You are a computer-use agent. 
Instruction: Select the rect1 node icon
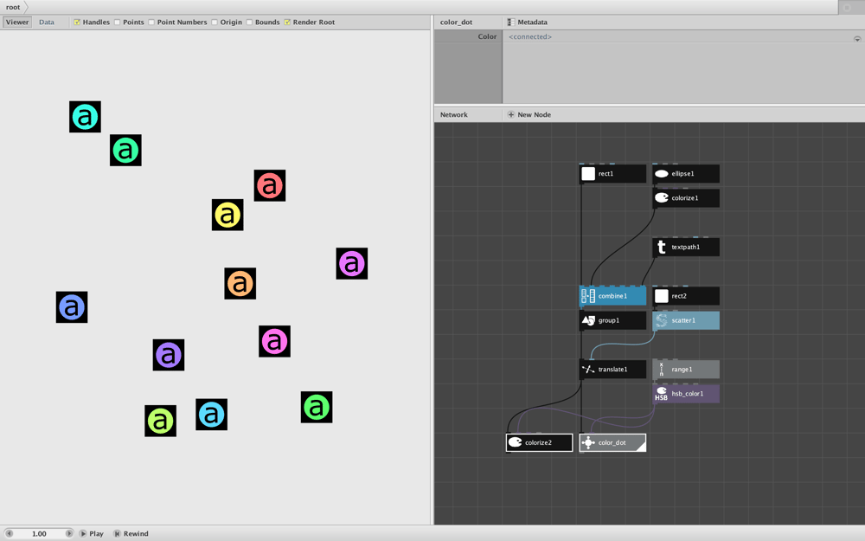point(588,174)
